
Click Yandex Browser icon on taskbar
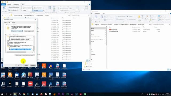(46, 94)
